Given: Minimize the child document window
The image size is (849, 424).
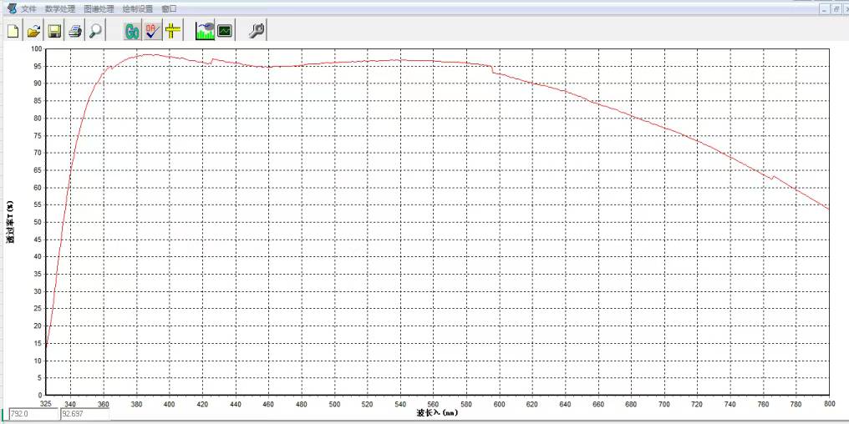Looking at the screenshot, I should [x=825, y=9].
